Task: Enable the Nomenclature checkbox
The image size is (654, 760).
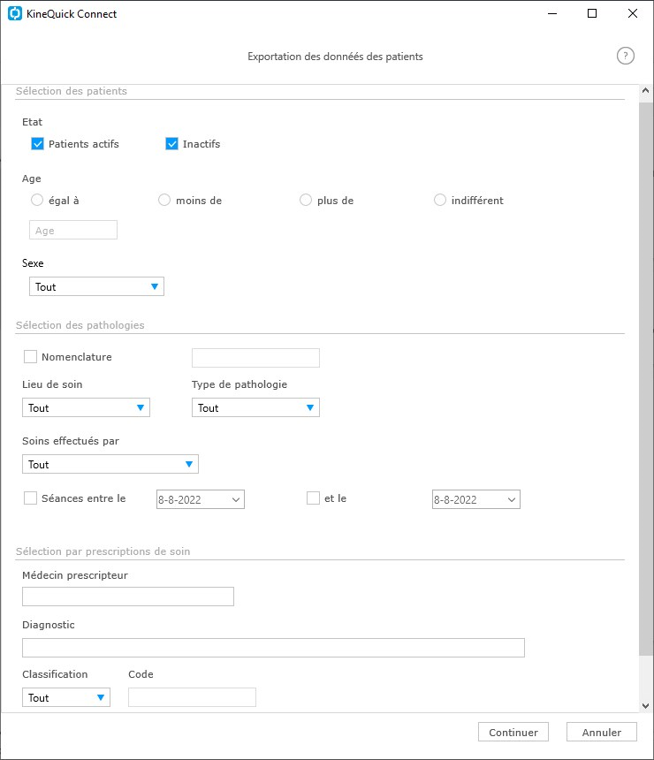Action: [x=31, y=357]
